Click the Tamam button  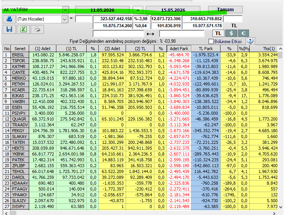click(x=225, y=10)
